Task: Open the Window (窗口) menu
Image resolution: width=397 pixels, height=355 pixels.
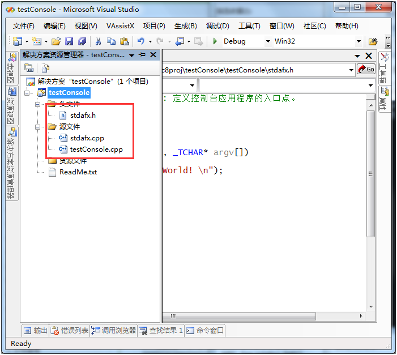Action: (x=282, y=26)
